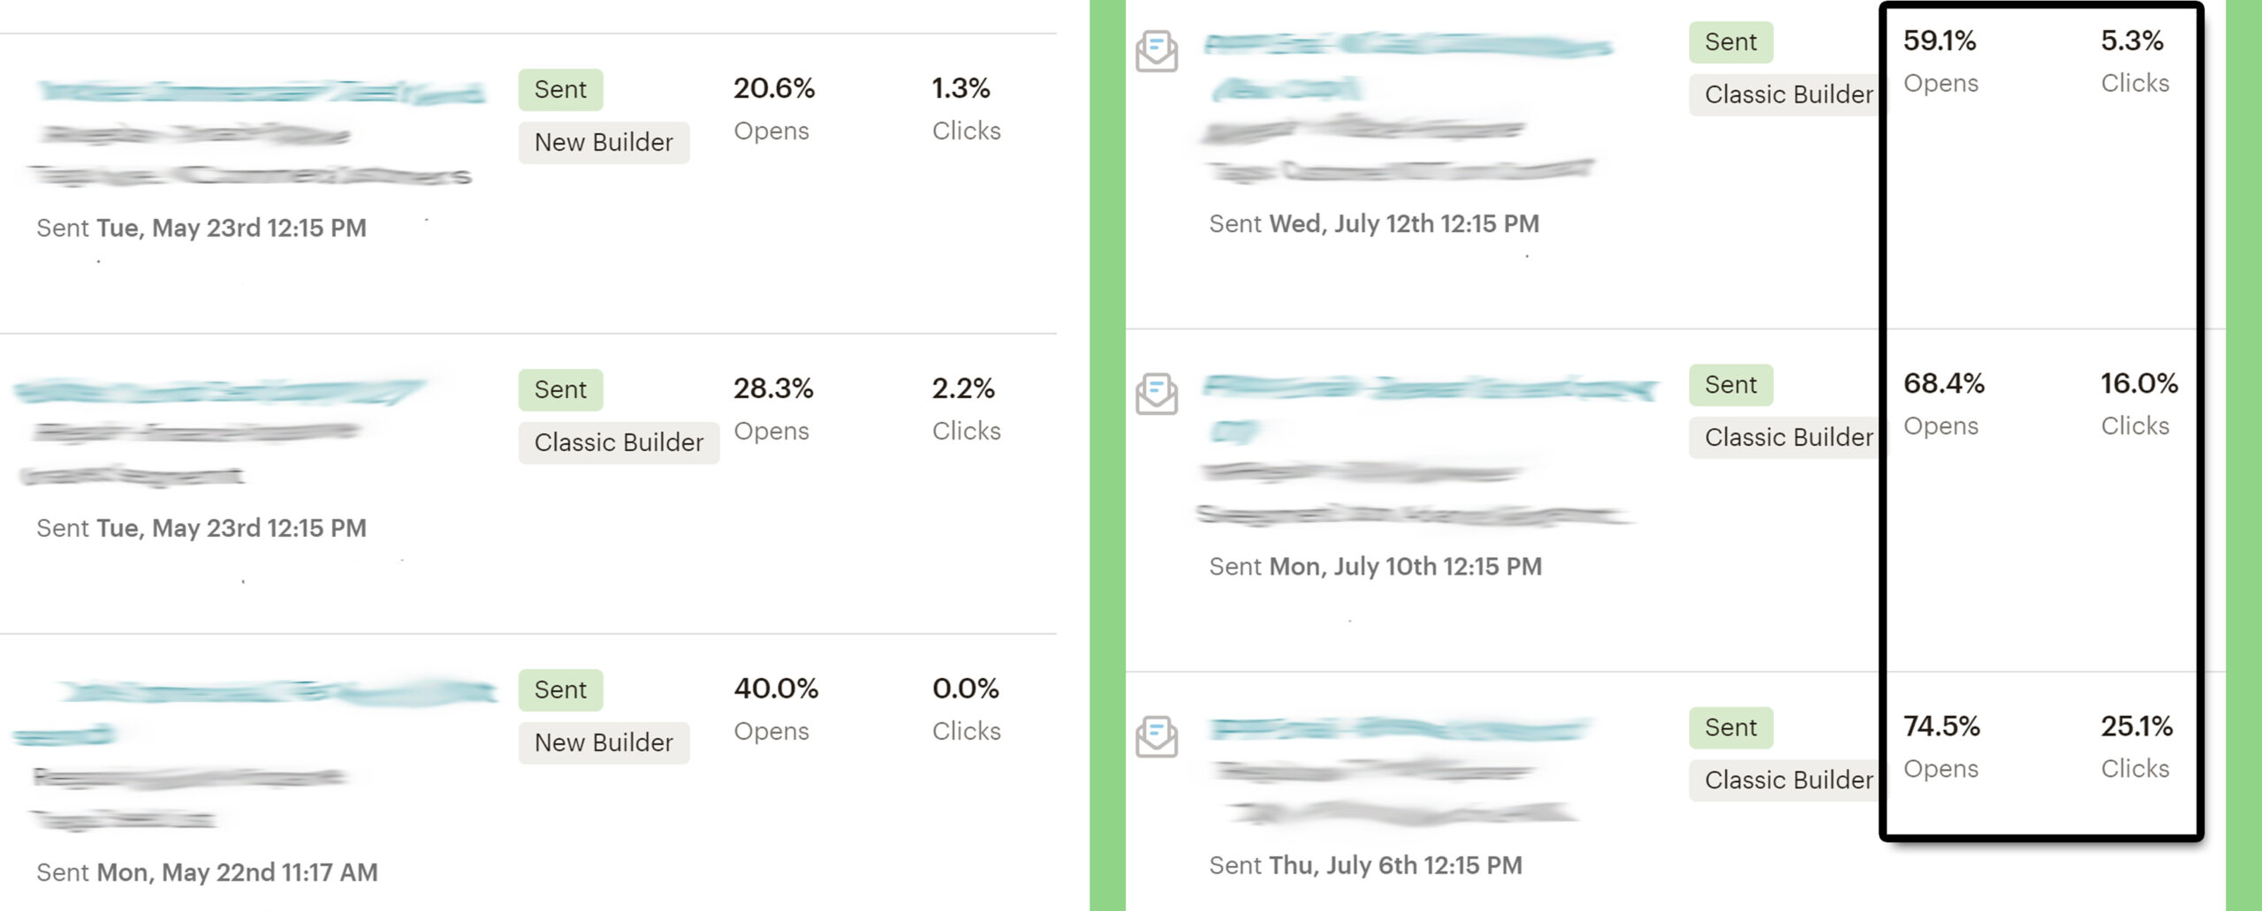The image size is (2262, 911).
Task: Click Sent badge of 40.0% opens campaign
Action: coord(560,689)
